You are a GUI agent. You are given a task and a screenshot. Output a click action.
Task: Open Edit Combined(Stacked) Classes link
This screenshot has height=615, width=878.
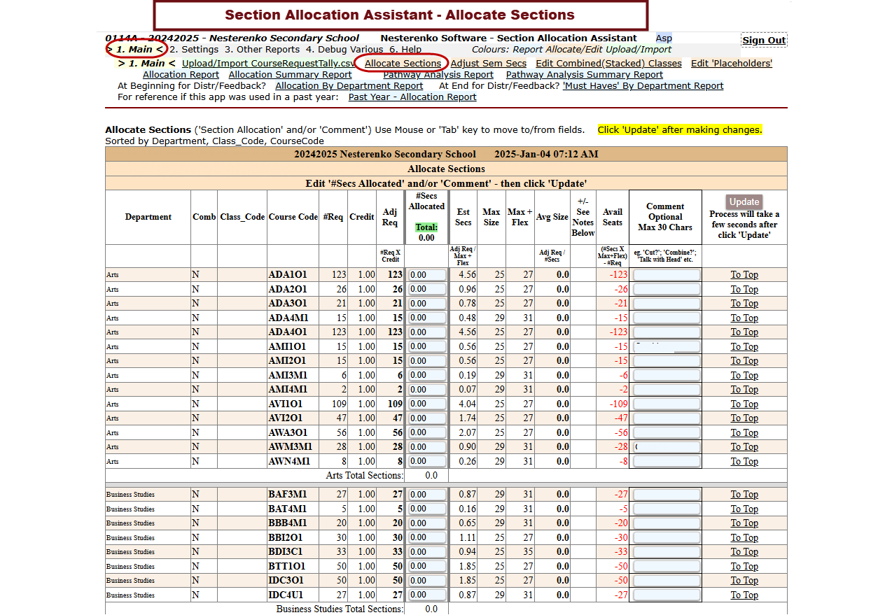(608, 63)
